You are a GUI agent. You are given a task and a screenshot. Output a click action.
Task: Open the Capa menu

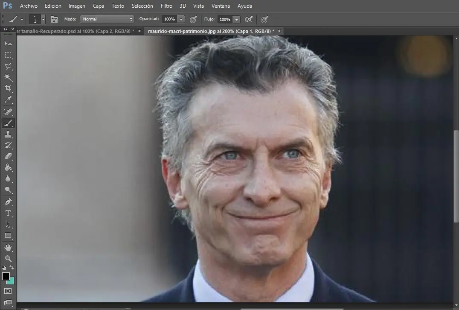pos(98,6)
